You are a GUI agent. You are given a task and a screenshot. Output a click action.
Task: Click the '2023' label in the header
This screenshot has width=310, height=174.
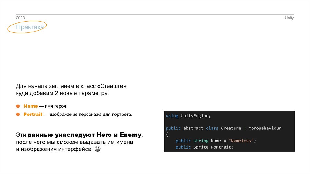[x=20, y=18]
